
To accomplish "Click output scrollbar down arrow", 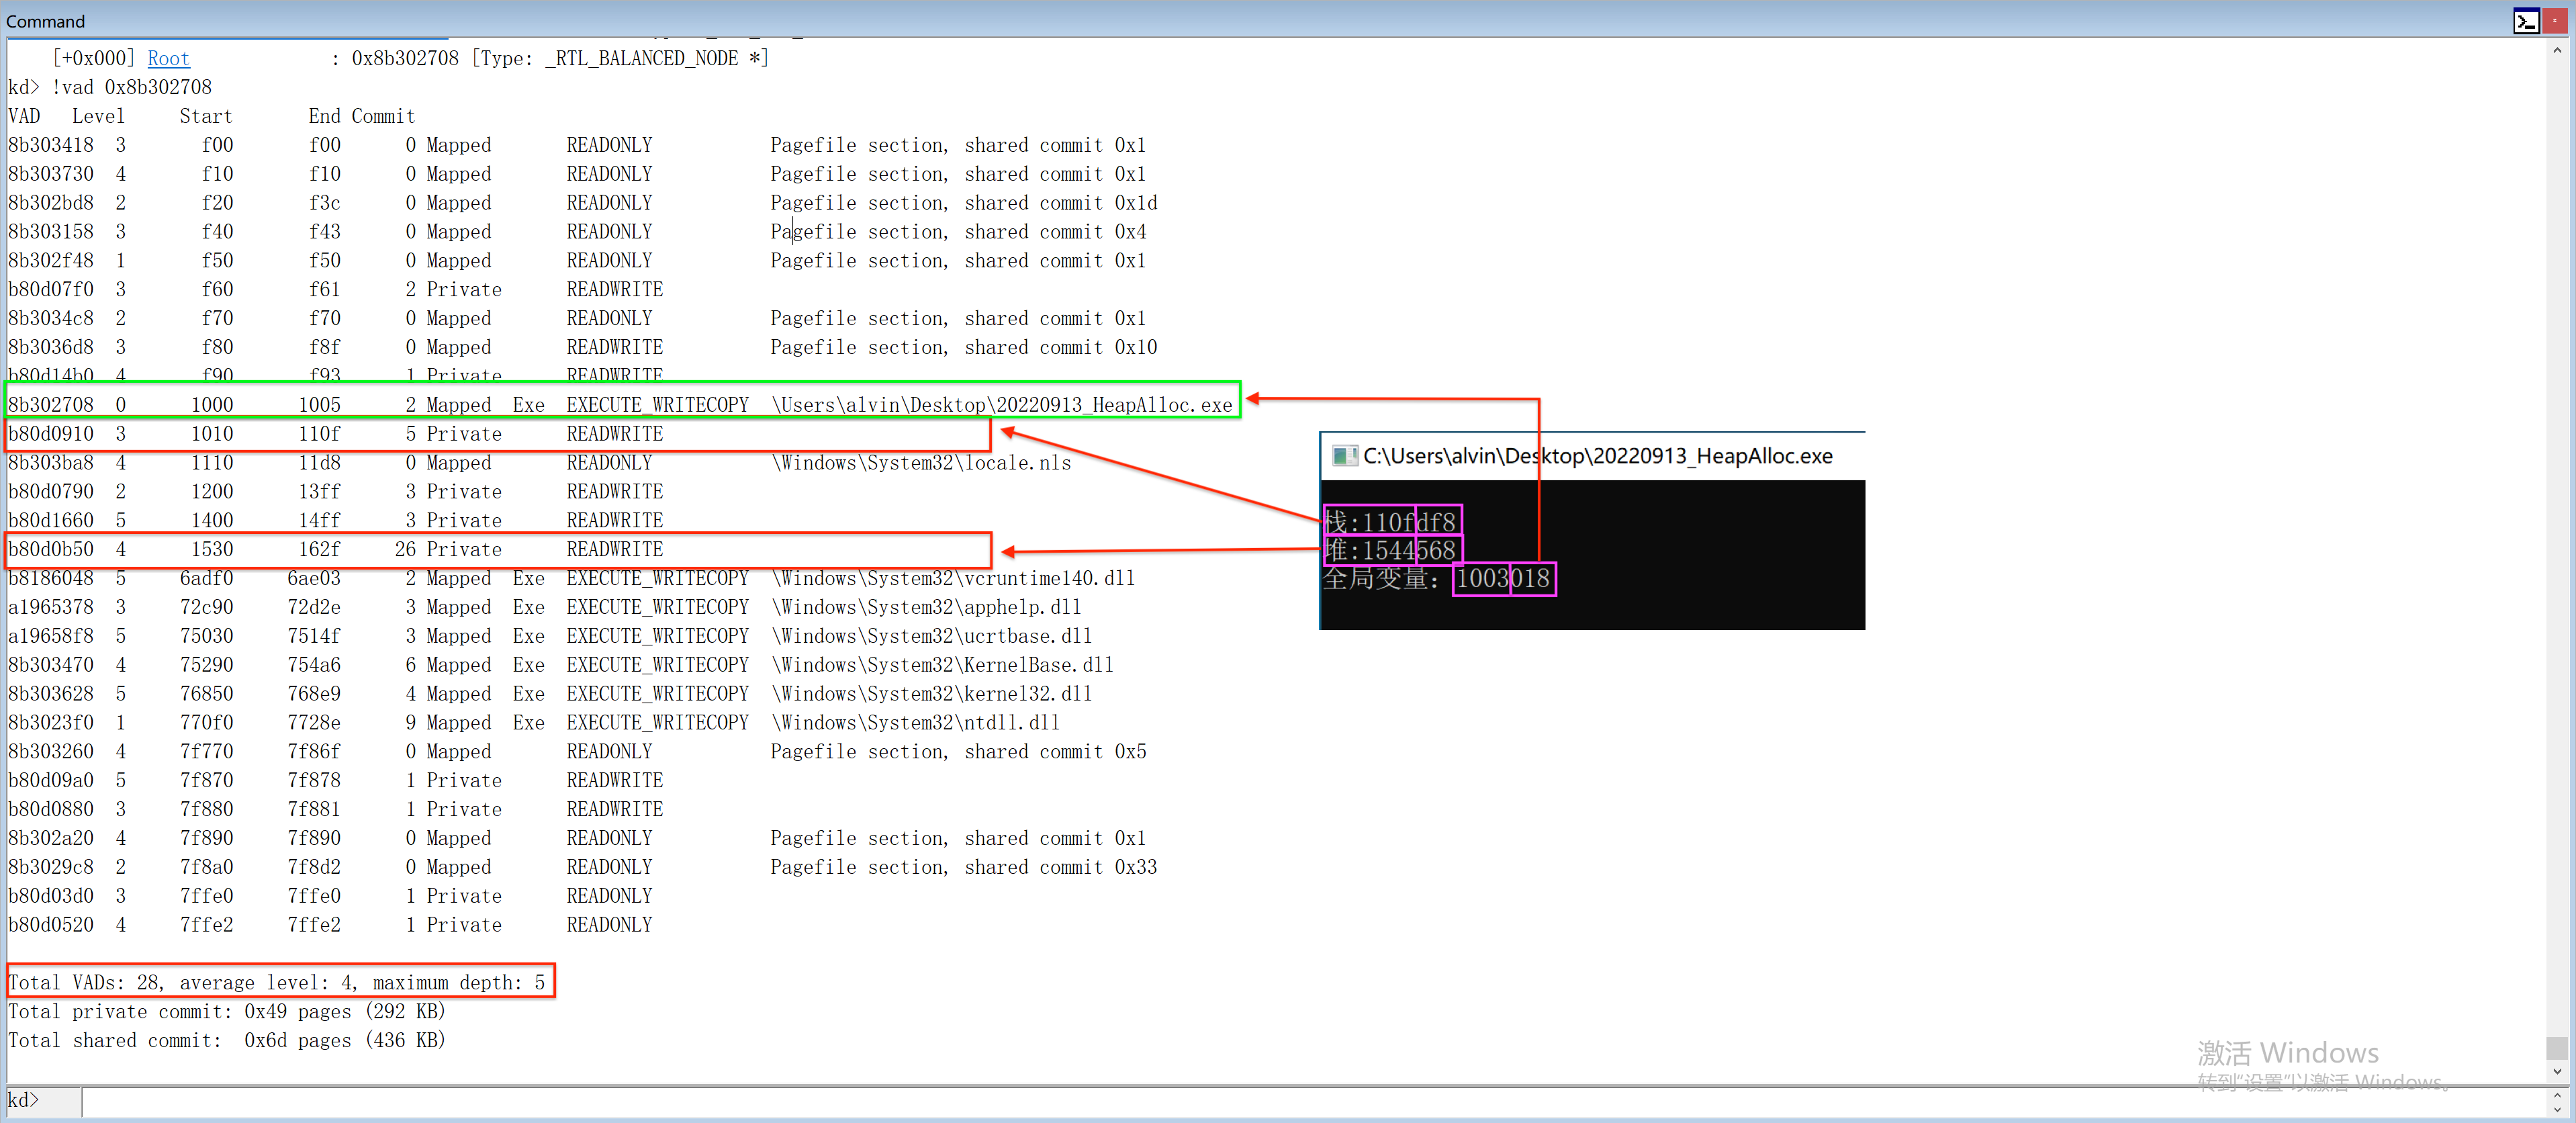I will [2557, 1072].
